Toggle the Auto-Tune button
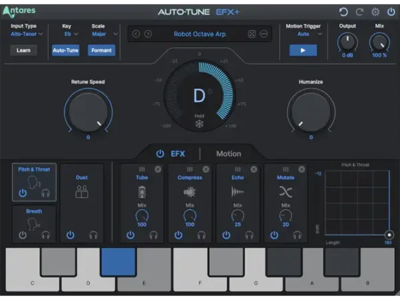 click(x=65, y=50)
